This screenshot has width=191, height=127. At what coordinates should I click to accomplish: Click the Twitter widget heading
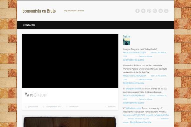[x=127, y=36]
